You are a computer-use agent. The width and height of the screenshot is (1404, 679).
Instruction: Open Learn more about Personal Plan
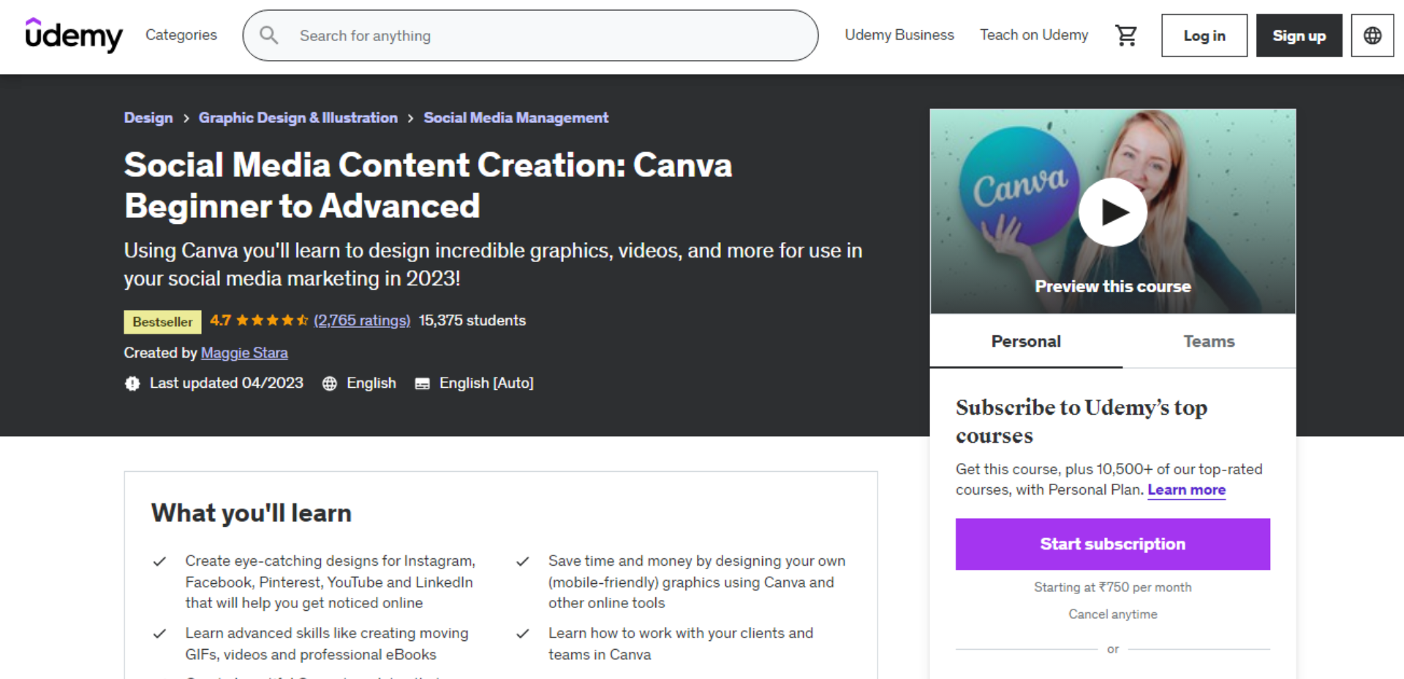coord(1186,489)
